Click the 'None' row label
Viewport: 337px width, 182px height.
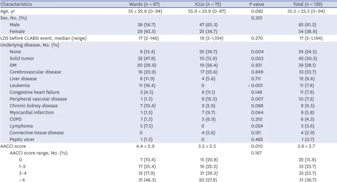pos(15,51)
